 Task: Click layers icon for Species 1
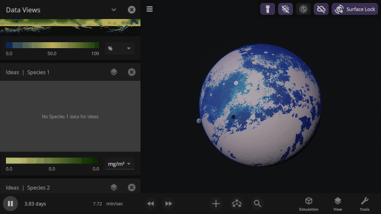(114, 72)
